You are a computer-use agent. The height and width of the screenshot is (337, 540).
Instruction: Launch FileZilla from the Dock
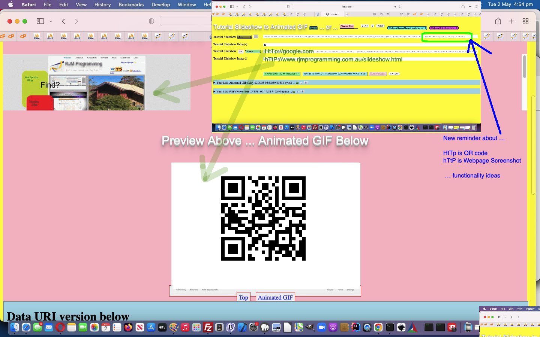click(x=208, y=327)
